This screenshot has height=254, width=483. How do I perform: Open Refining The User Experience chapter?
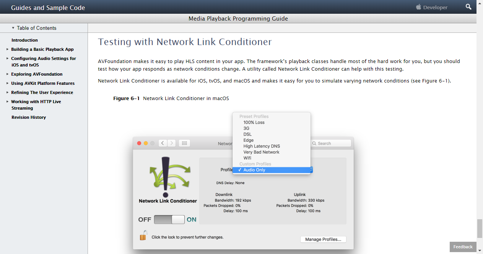42,92
